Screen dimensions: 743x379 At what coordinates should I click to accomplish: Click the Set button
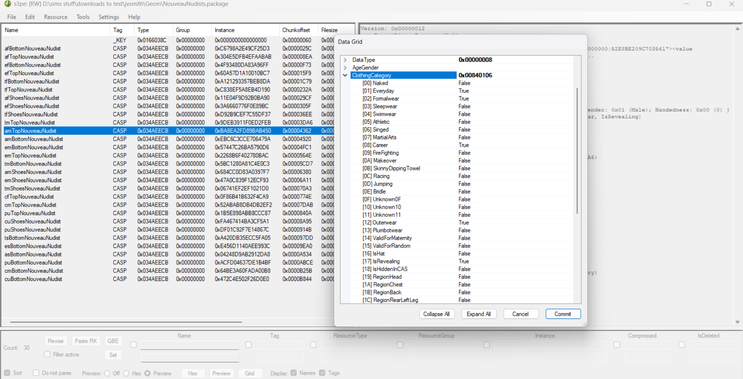point(113,355)
